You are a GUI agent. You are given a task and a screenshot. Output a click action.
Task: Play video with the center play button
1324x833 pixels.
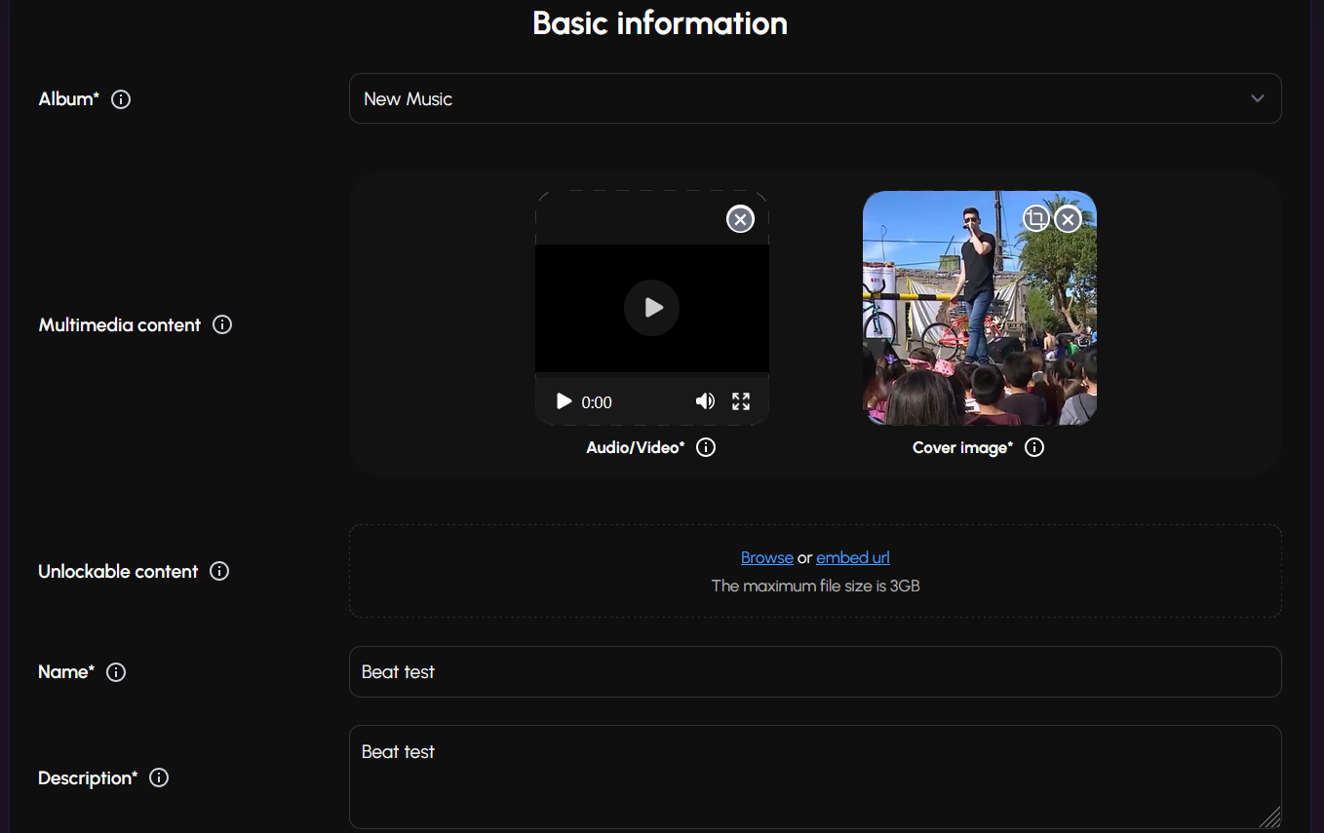(x=652, y=308)
